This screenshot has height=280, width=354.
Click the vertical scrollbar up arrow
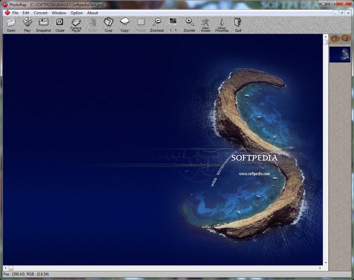point(325,37)
